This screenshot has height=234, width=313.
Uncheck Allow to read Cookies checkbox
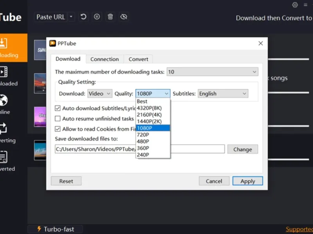[x=58, y=129]
